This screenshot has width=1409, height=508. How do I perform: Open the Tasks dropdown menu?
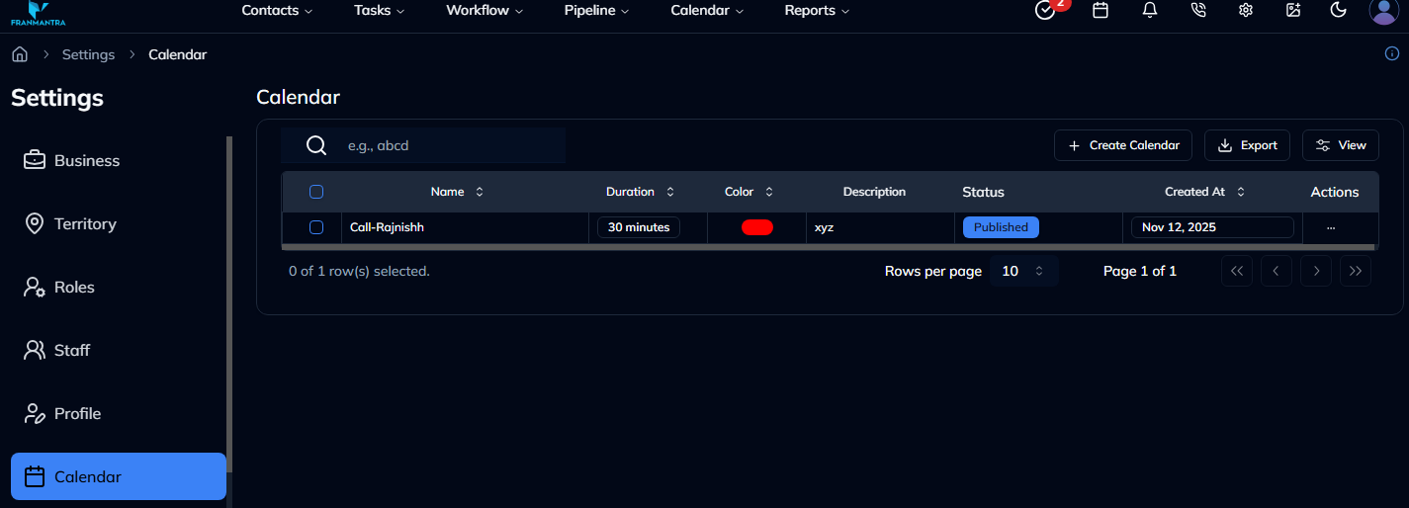point(380,10)
